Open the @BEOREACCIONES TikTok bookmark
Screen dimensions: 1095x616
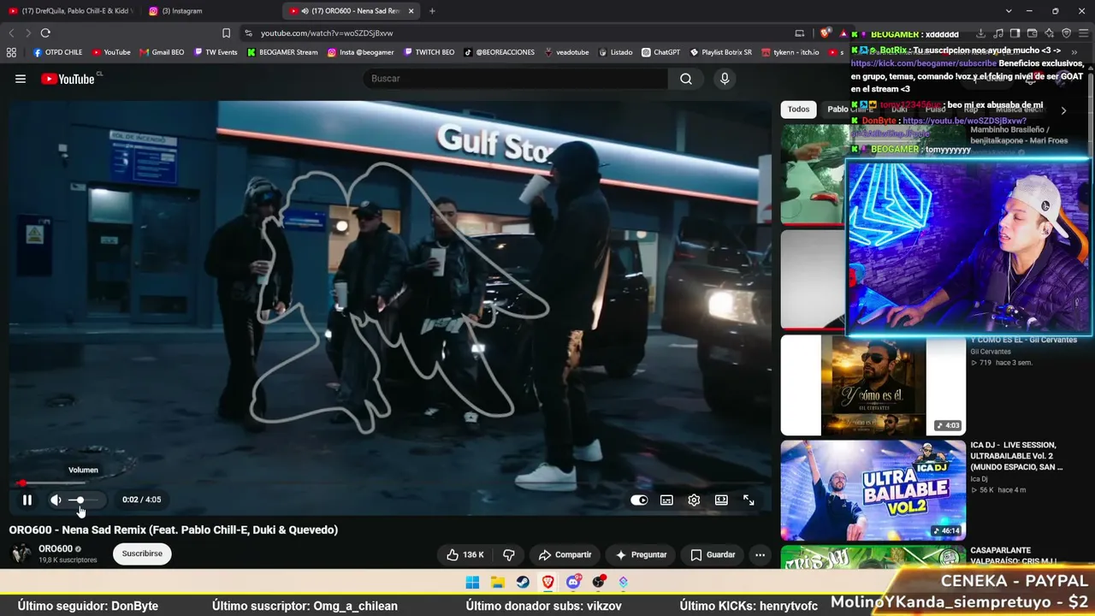click(x=500, y=52)
